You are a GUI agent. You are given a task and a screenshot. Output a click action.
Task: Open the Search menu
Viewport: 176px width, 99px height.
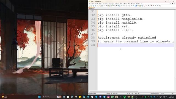pos(96,4)
